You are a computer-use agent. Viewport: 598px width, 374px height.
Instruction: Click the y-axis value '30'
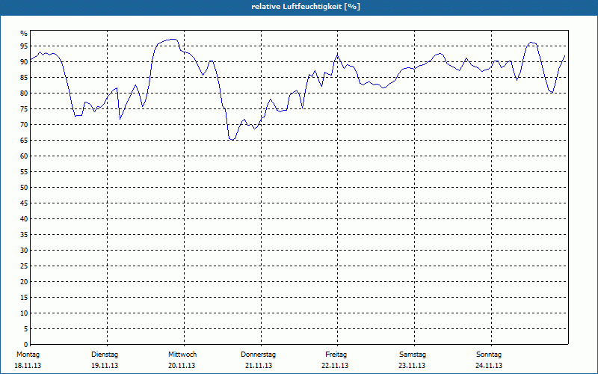(x=24, y=251)
